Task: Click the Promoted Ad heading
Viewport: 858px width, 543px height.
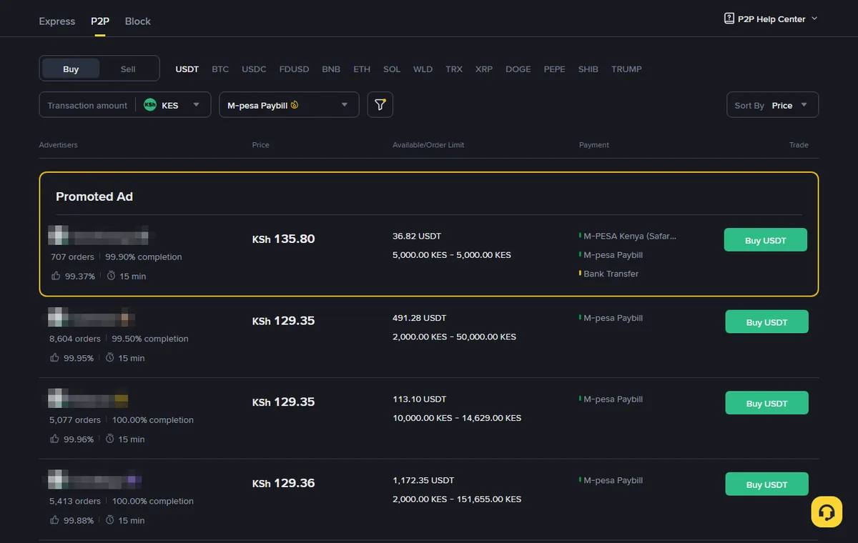Action: pyautogui.click(x=94, y=196)
